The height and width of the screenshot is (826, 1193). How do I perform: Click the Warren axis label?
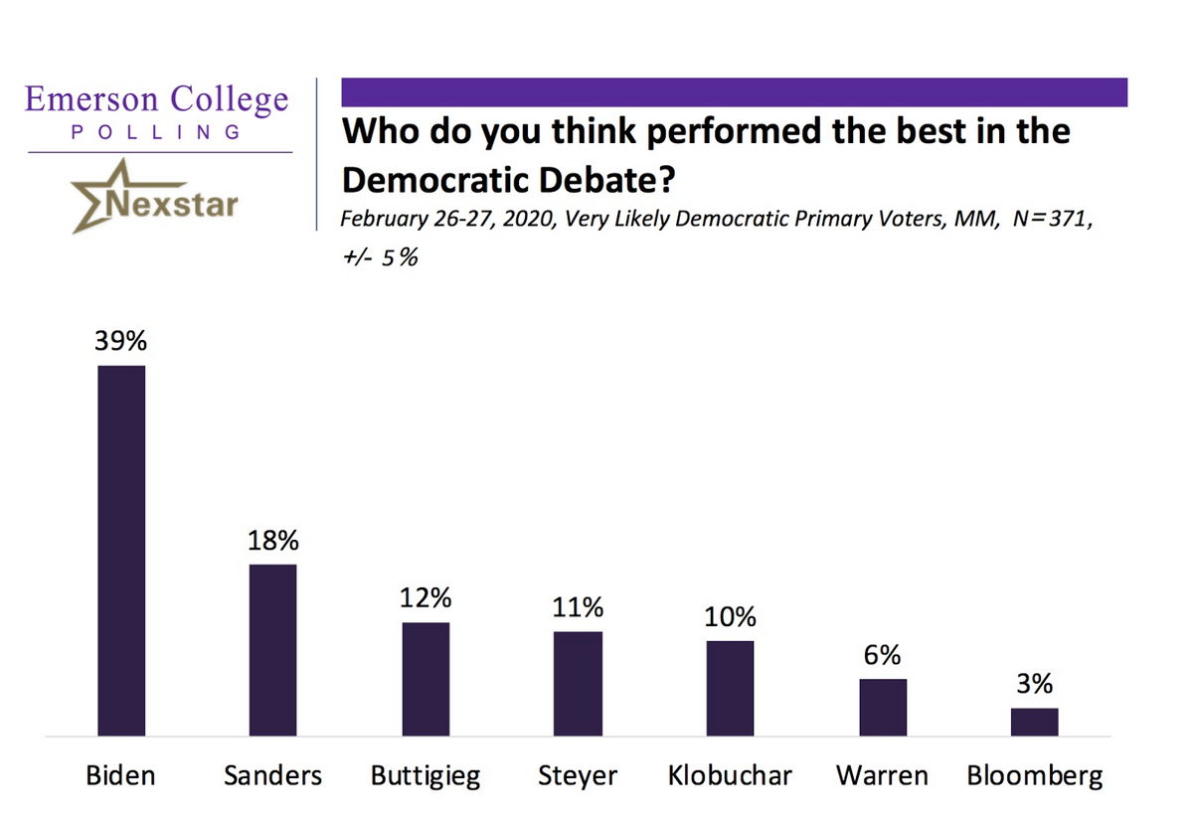point(882,775)
